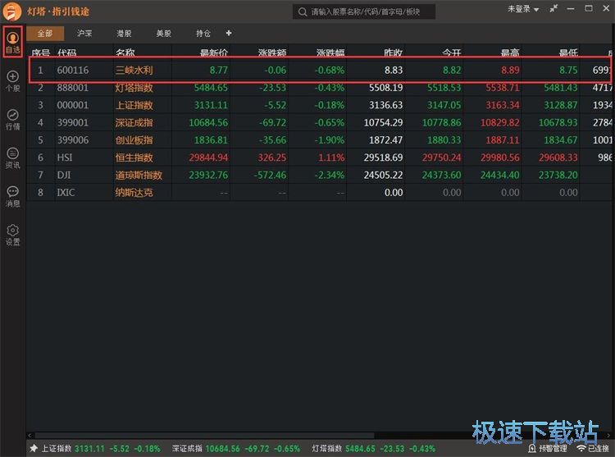The width and height of the screenshot is (615, 457).
Task: Open the 消息 messages sidebar icon
Action: coord(12,196)
